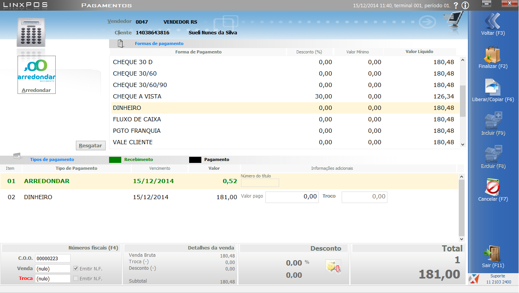This screenshot has width=519, height=293.
Task: Click the Número do título field
Action: 260,183
